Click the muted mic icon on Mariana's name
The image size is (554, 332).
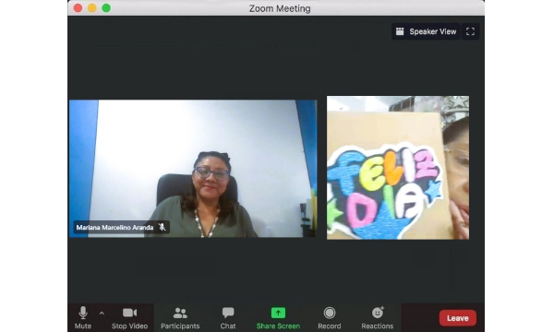(x=163, y=227)
